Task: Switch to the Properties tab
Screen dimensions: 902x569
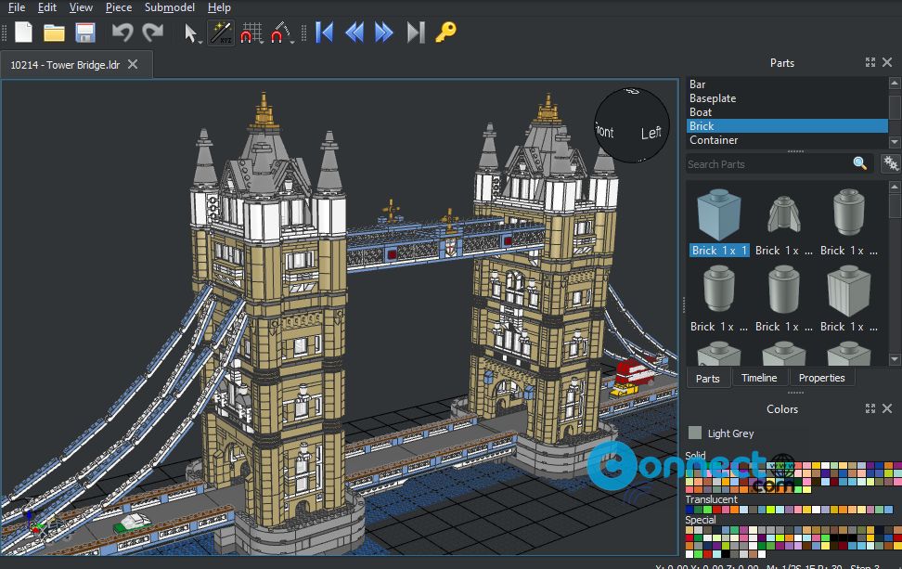Action: 821,378
